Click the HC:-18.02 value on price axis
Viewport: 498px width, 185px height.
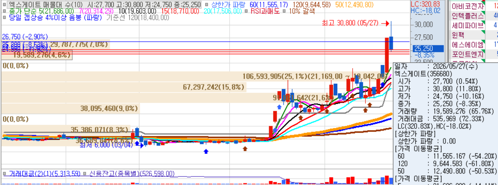click(425, 11)
